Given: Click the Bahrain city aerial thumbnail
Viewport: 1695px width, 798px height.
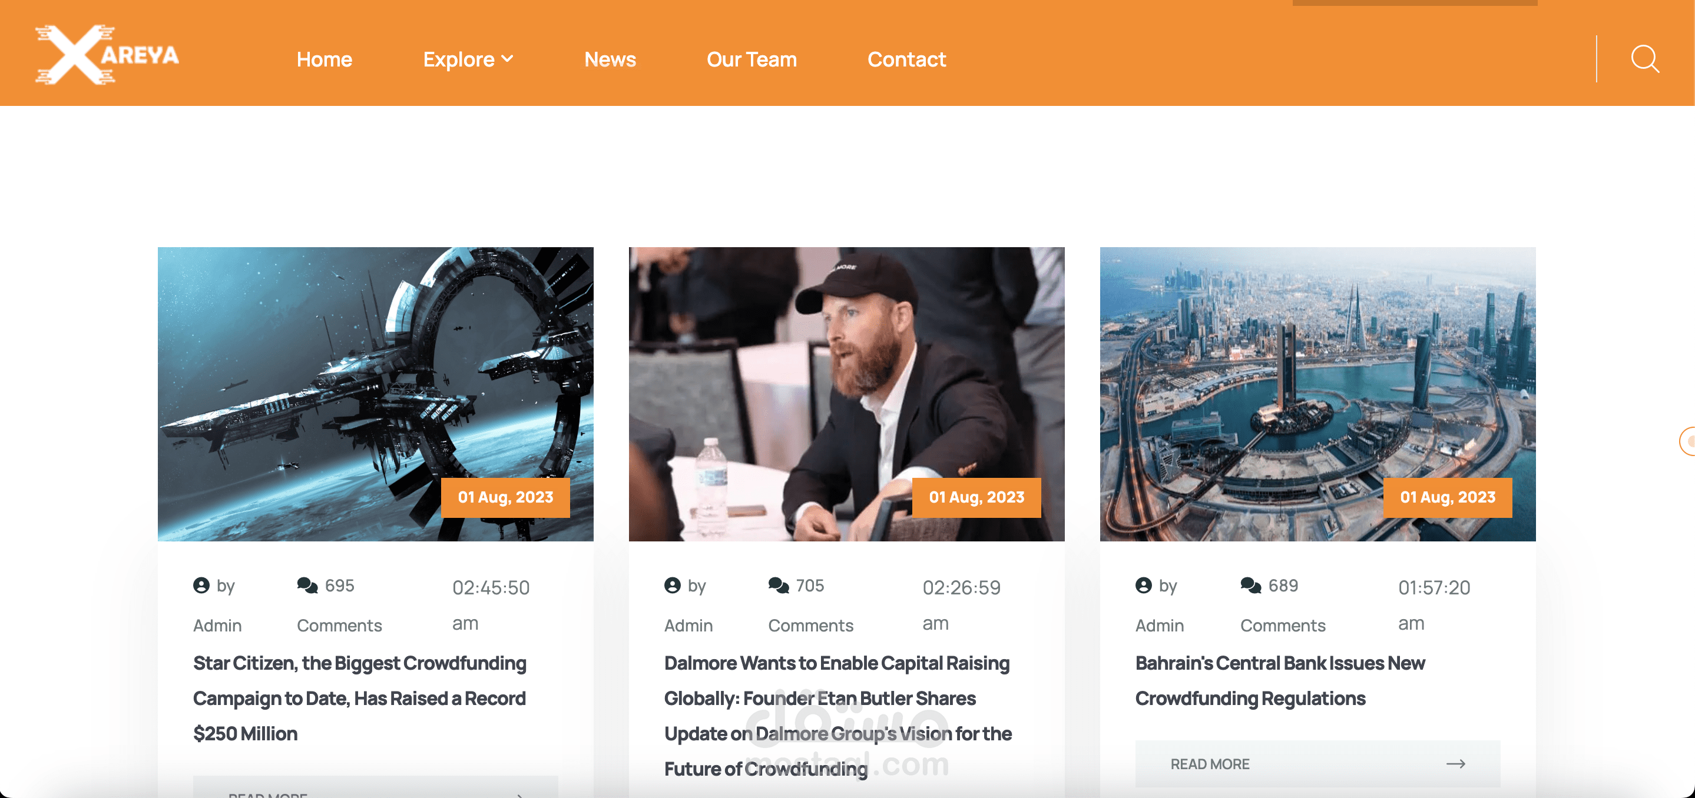Looking at the screenshot, I should pos(1317,394).
